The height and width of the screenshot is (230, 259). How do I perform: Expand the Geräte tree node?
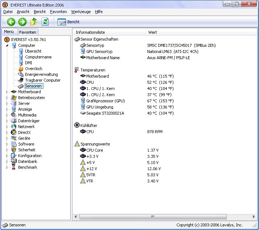[7, 138]
